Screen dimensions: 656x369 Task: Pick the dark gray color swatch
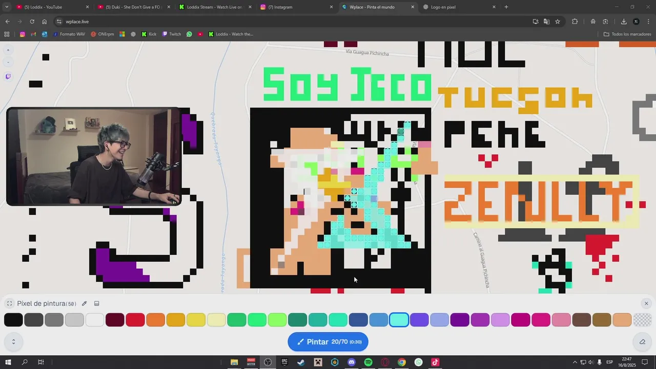pyautogui.click(x=34, y=320)
